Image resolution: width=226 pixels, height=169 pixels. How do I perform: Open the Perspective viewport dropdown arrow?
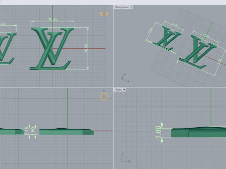(131, 7)
